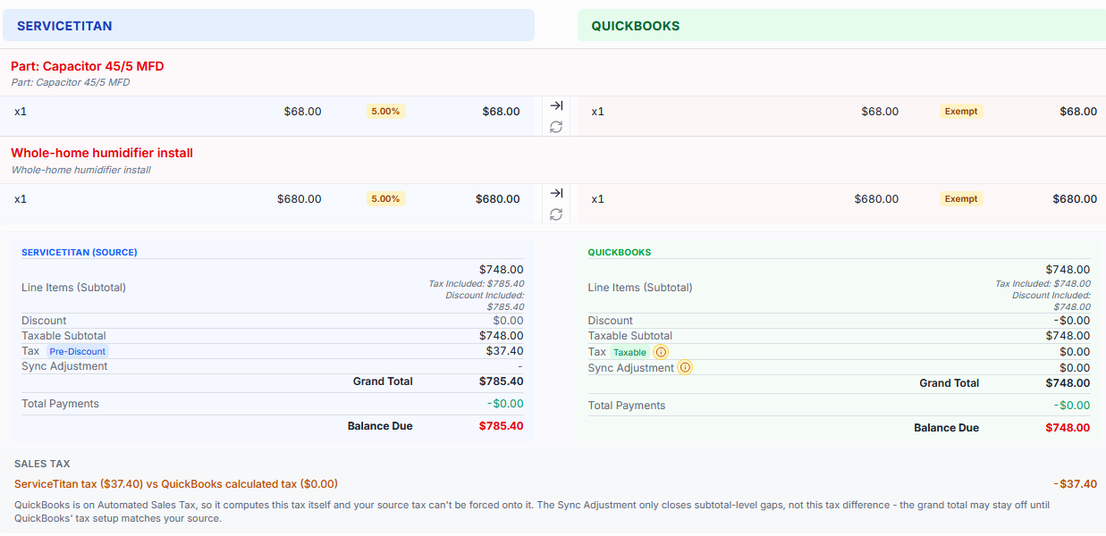Click the ServiceTitan 'Total Payments' label
The width and height of the screenshot is (1106, 536).
60,404
